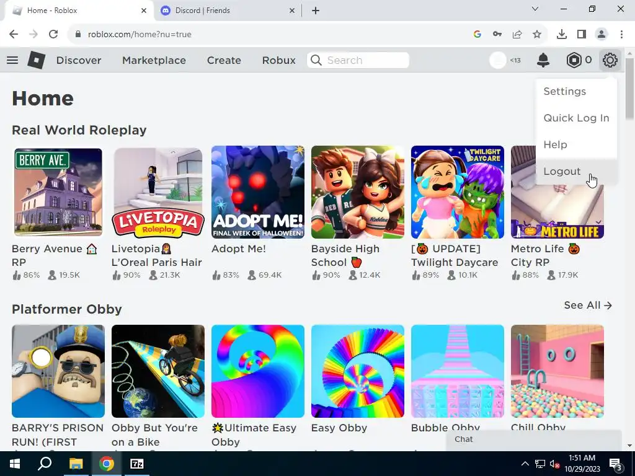Open a new browser tab
The image size is (635, 476).
pyautogui.click(x=316, y=11)
